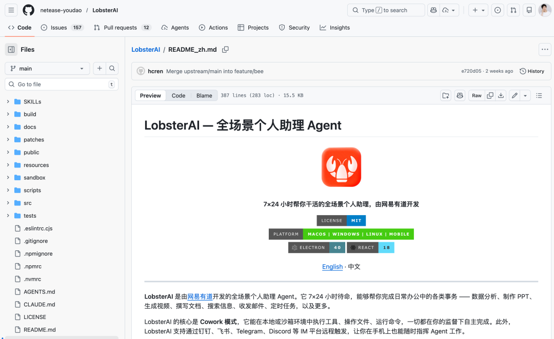Expand the docs folder
The width and height of the screenshot is (554, 339).
[8, 126]
